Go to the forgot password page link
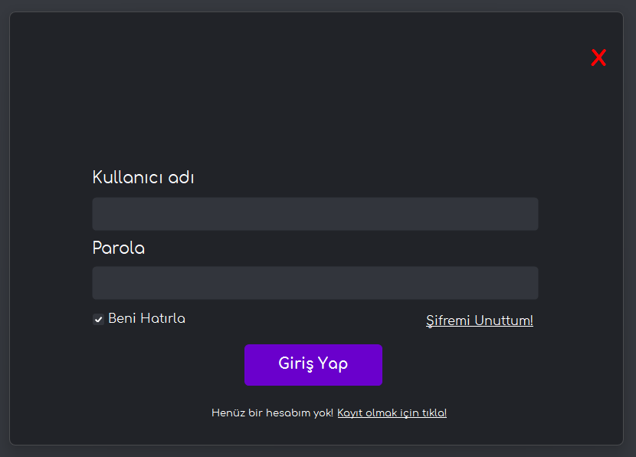636x457 pixels. pyautogui.click(x=479, y=321)
